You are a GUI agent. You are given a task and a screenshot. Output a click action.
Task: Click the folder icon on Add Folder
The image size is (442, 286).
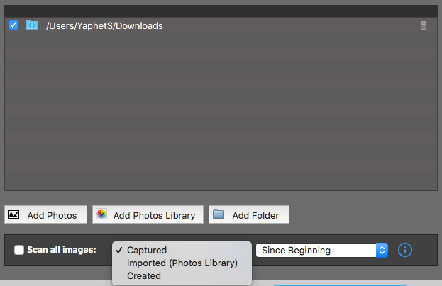click(219, 214)
